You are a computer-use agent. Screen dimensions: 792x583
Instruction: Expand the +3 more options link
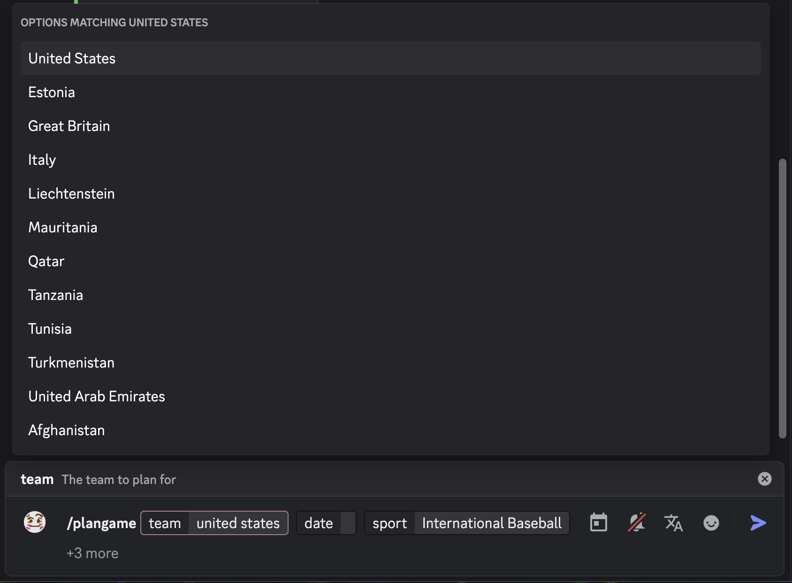point(92,553)
